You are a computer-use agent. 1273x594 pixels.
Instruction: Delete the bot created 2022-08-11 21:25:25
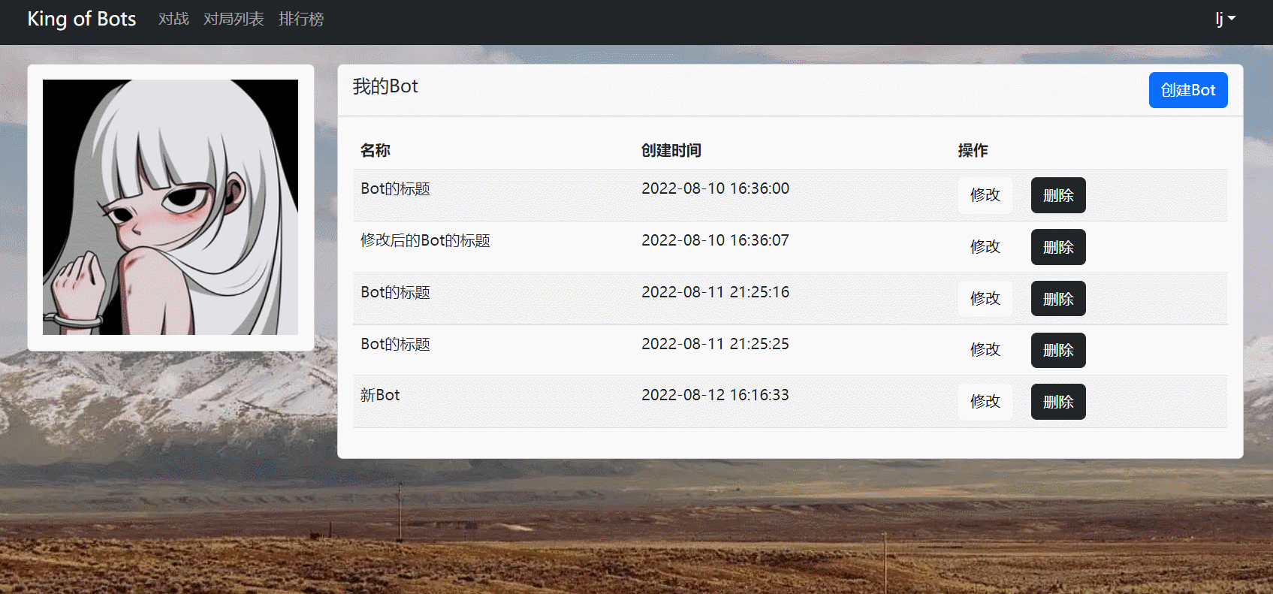tap(1058, 350)
